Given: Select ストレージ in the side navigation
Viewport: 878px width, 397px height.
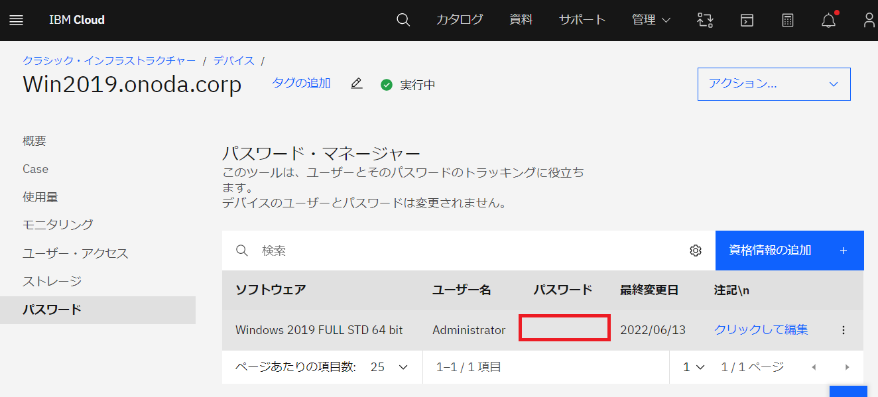Looking at the screenshot, I should (x=52, y=281).
